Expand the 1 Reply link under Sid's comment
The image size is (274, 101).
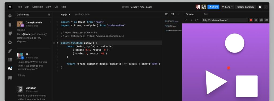[x=21, y=75]
